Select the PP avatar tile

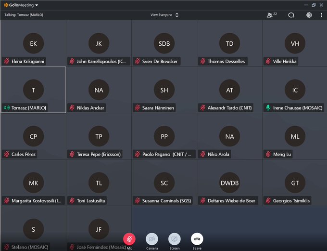click(164, 136)
